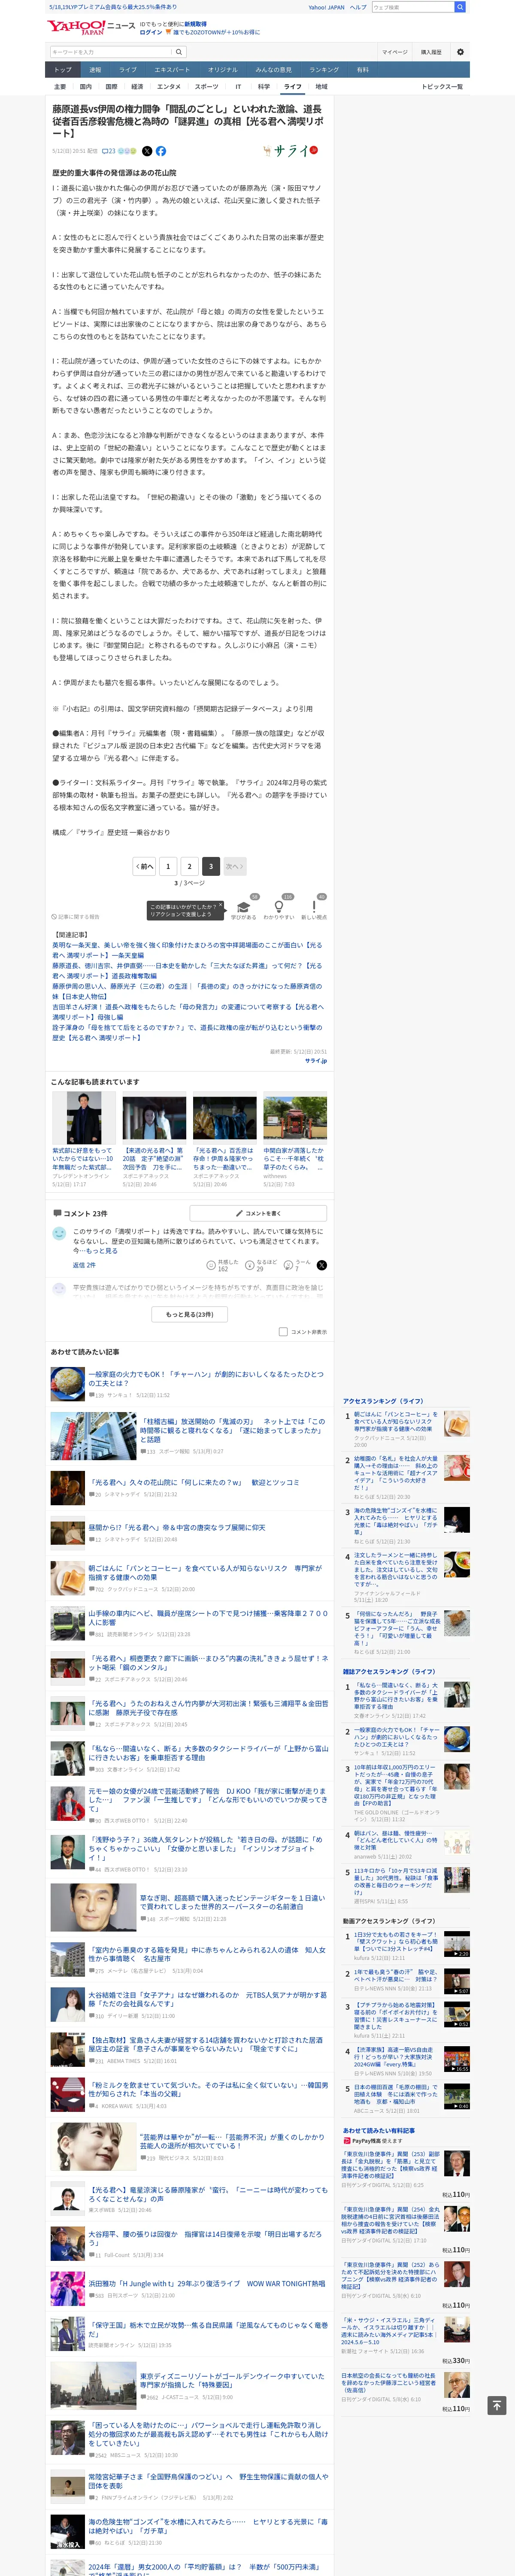This screenshot has height=2576, width=515.
Task: Click the 記事に関する報告 flag link
Action: click(x=76, y=916)
